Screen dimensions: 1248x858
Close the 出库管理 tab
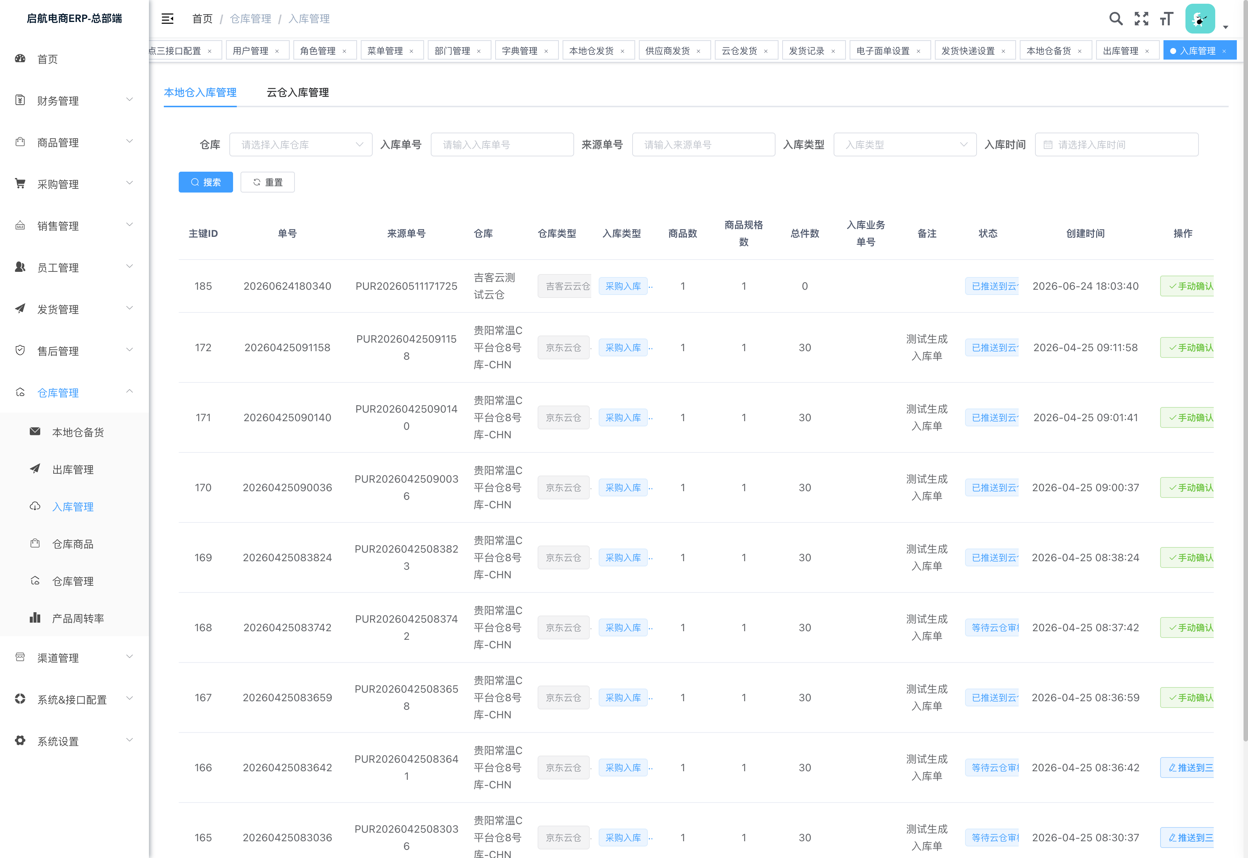pyautogui.click(x=1147, y=51)
